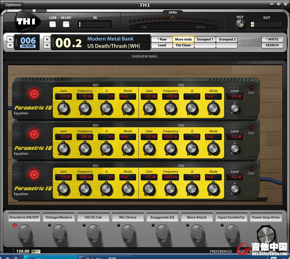Power off the equalizer set to 112 Hz
The image size is (290, 259).
34,94
